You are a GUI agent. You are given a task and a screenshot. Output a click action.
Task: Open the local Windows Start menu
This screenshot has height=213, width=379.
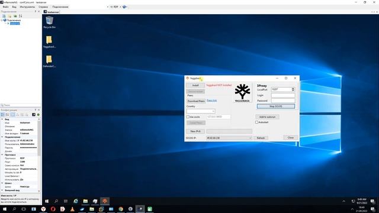[5, 209]
